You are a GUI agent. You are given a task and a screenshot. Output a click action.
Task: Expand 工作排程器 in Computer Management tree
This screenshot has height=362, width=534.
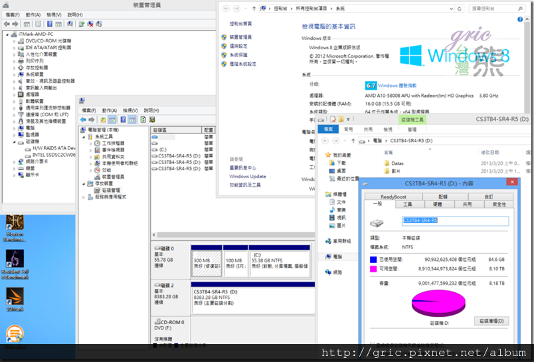[x=91, y=143]
